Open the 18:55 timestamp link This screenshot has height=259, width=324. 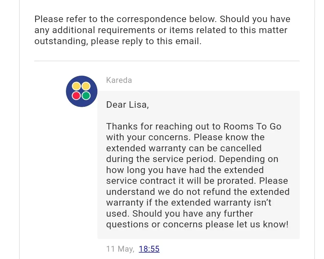(x=149, y=249)
